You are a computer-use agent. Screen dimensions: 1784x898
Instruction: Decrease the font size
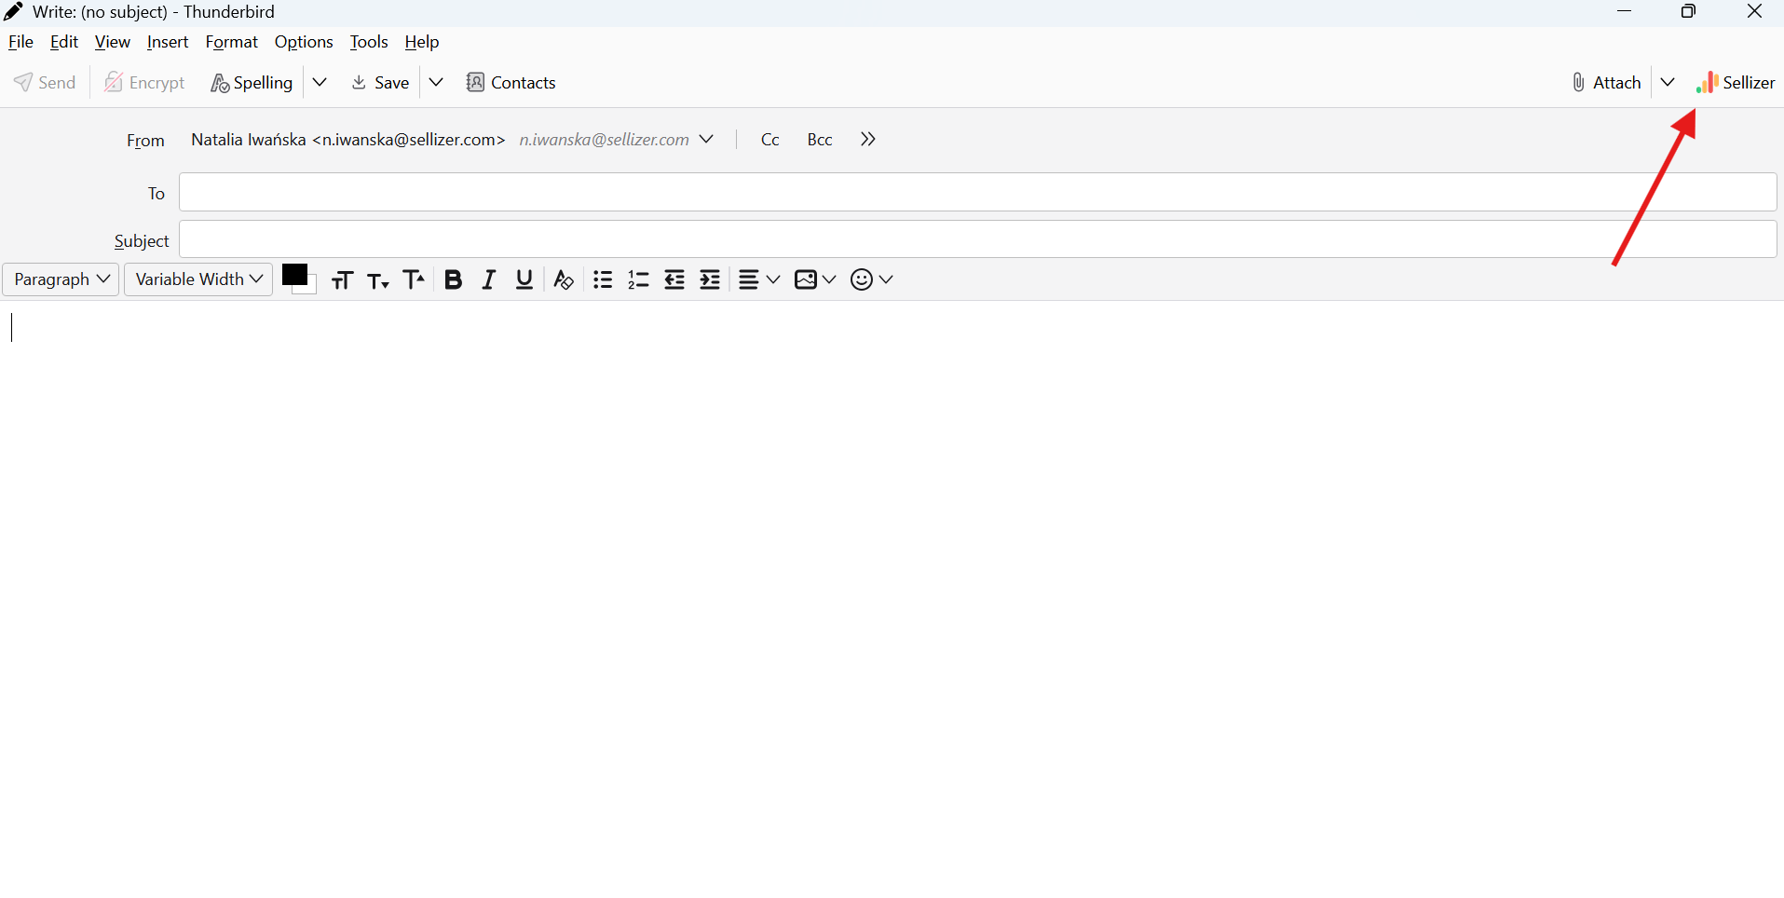(377, 279)
